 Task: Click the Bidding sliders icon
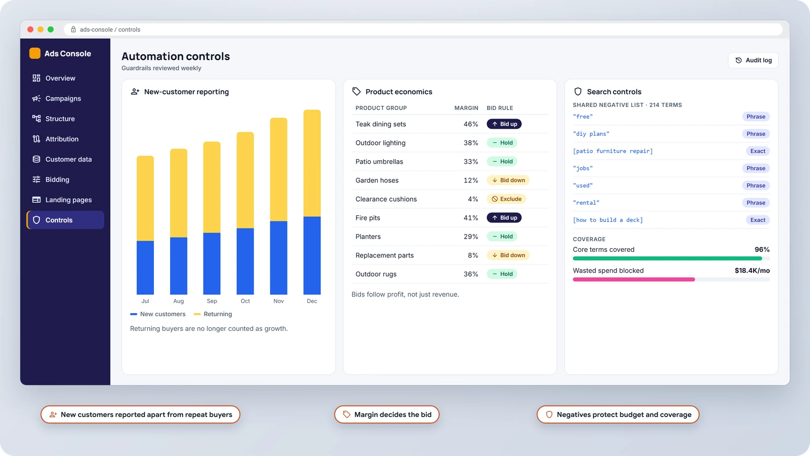[36, 179]
